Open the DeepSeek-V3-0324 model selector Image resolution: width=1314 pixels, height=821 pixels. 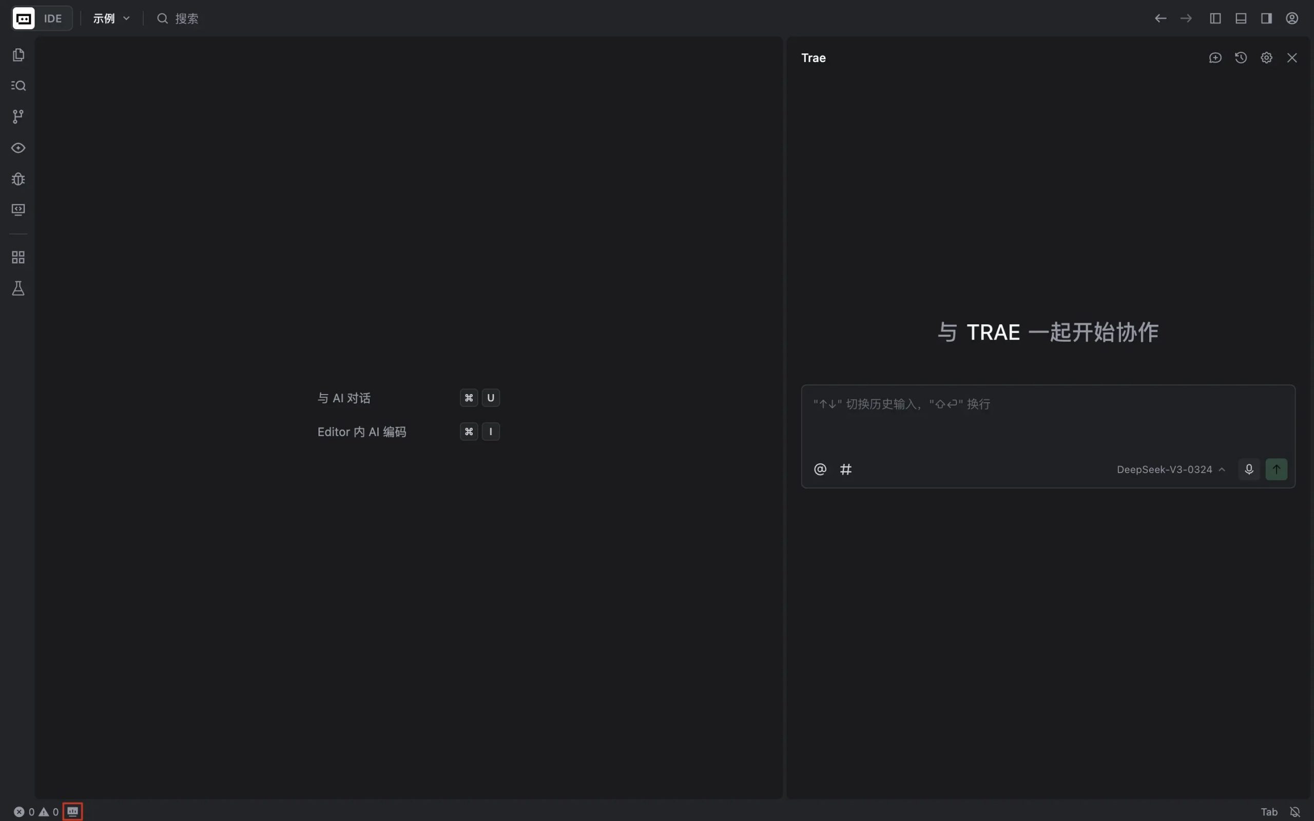click(x=1171, y=470)
